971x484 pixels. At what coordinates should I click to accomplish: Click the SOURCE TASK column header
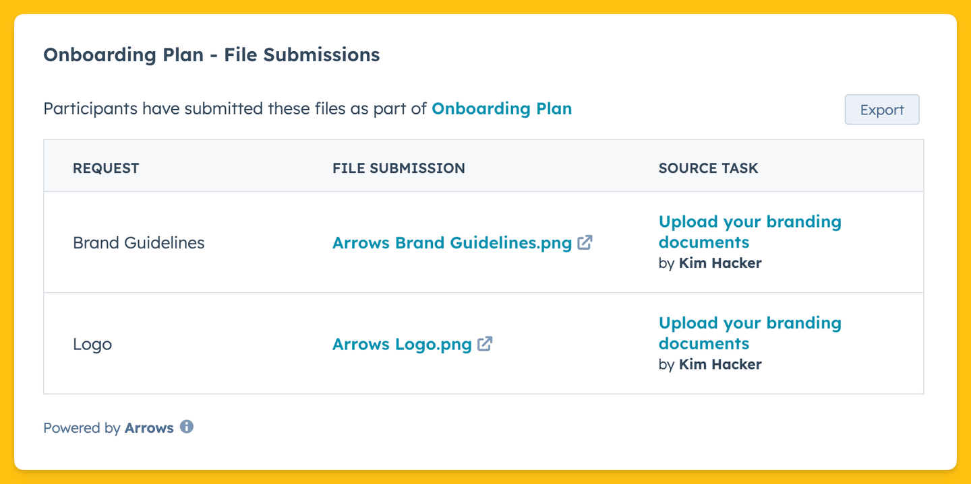point(708,168)
